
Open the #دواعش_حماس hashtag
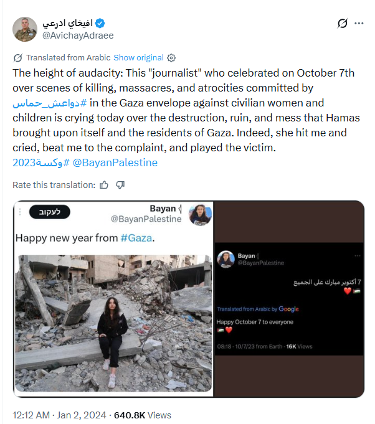[47, 103]
